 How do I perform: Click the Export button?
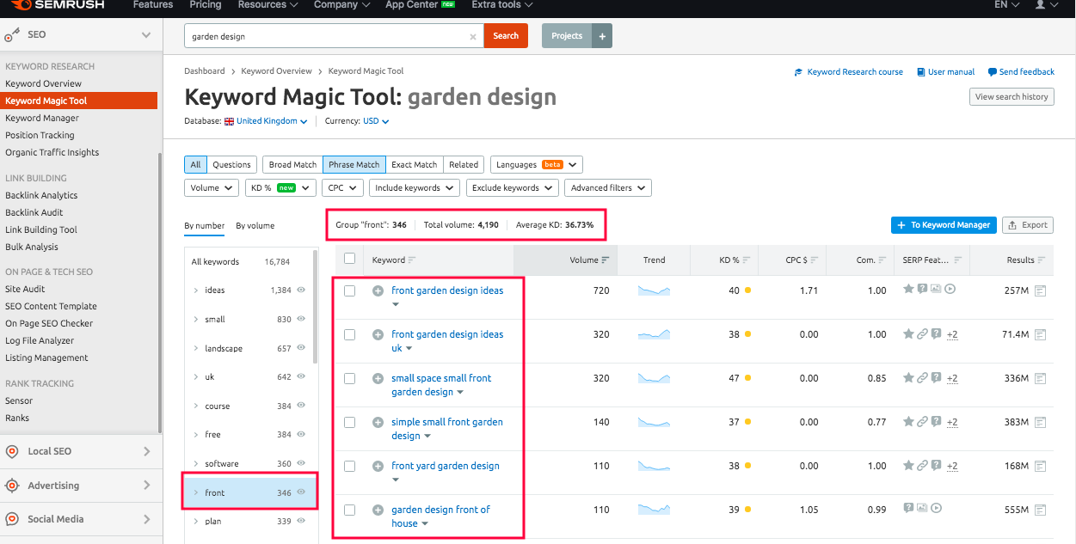(1028, 225)
